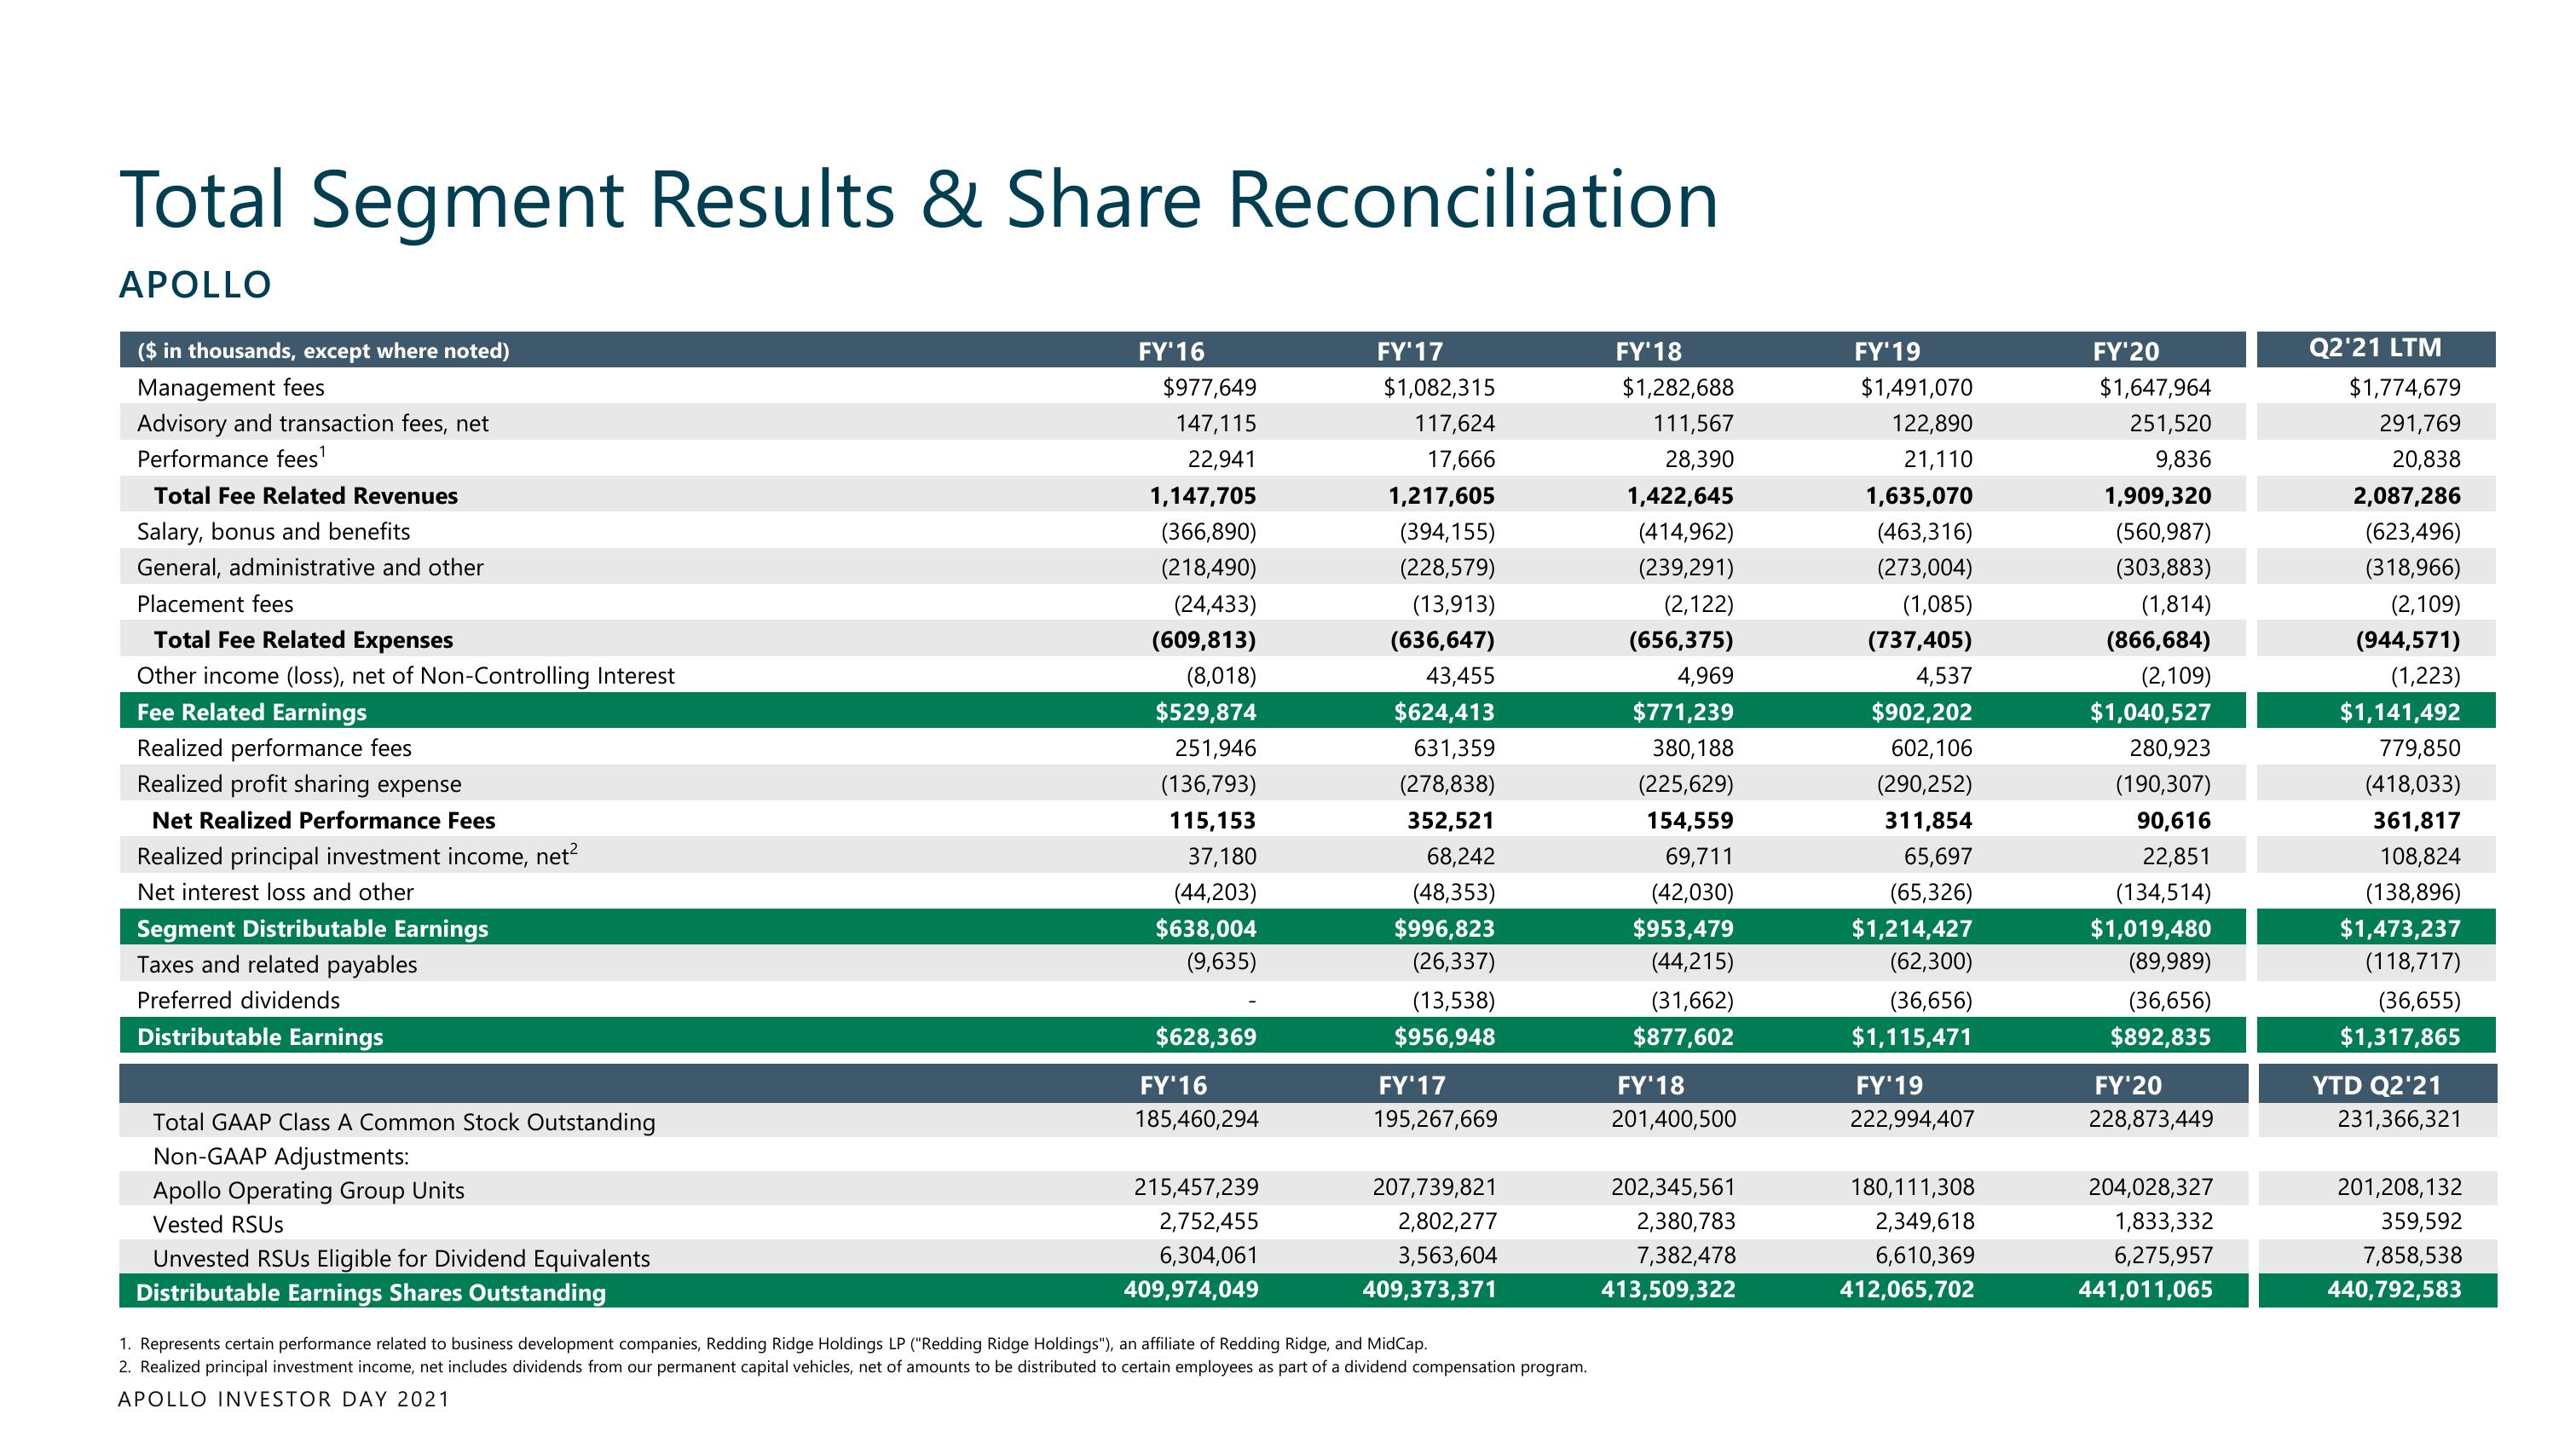Click footnote 1 about Redding Ridge Holdings

click(x=773, y=1344)
